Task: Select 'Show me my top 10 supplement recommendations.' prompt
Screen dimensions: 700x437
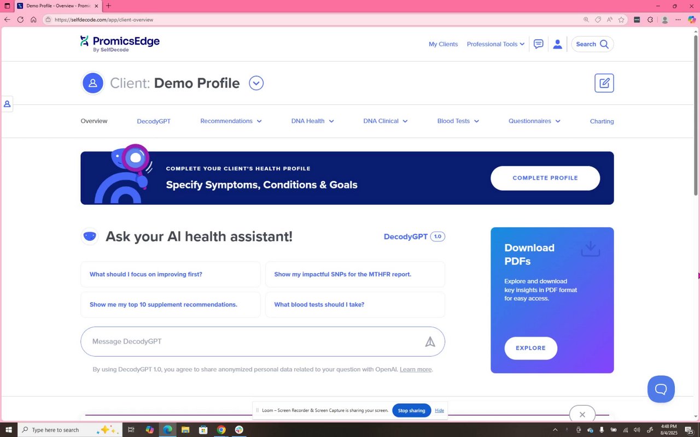Action: pyautogui.click(x=171, y=305)
